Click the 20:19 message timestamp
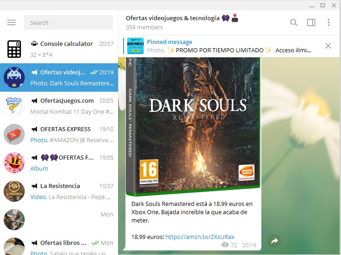 click(249, 245)
